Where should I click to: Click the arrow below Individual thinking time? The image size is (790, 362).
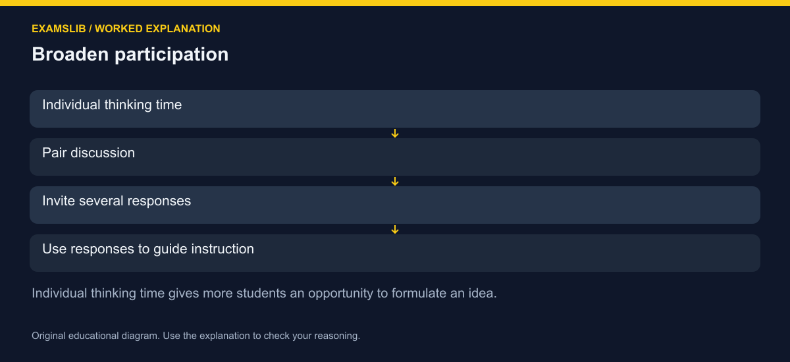395,134
